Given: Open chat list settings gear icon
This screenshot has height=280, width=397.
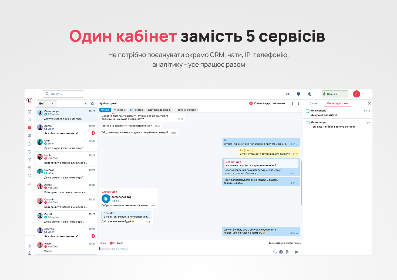Looking at the screenshot, I should pos(92,104).
